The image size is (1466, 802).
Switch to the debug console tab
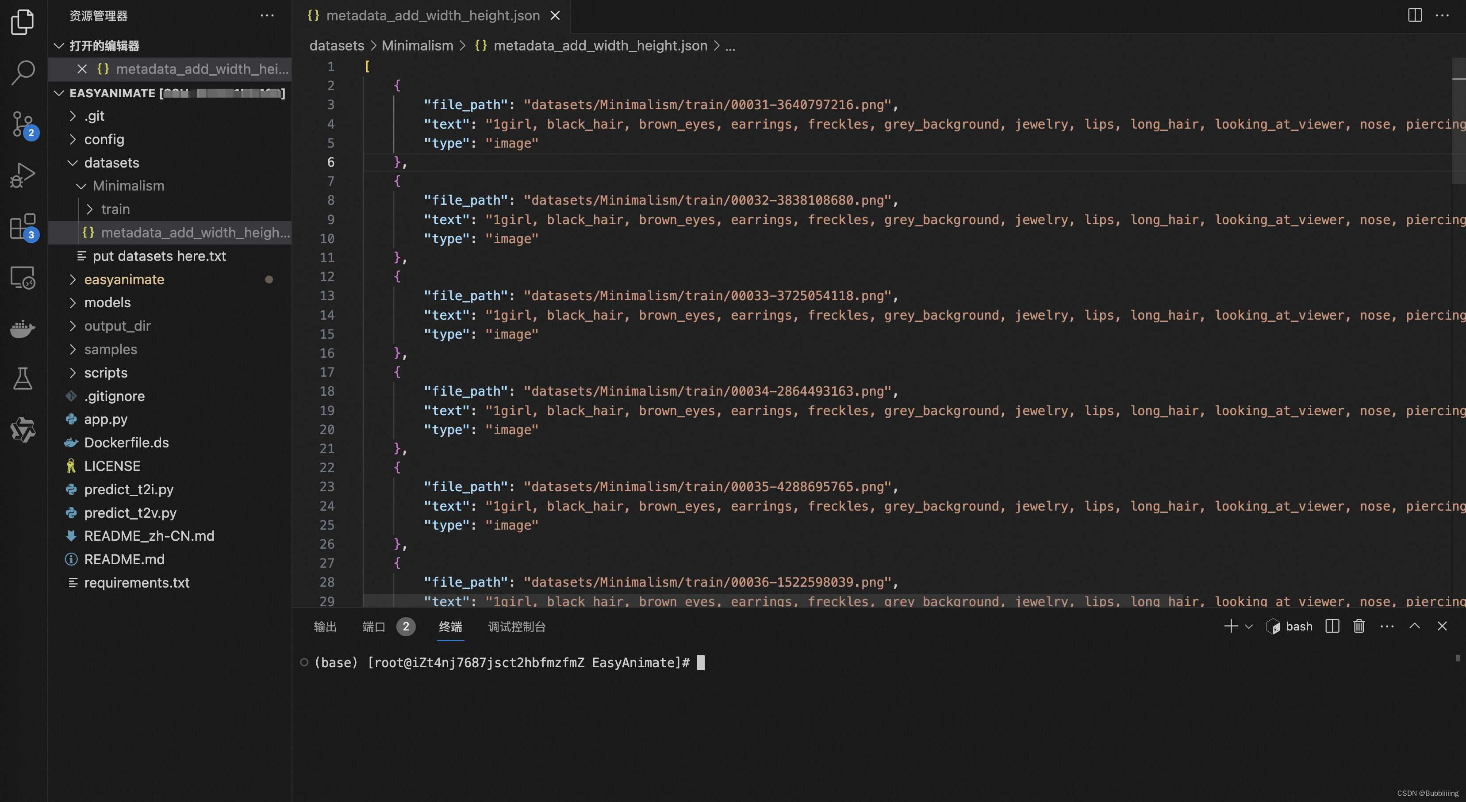point(516,627)
